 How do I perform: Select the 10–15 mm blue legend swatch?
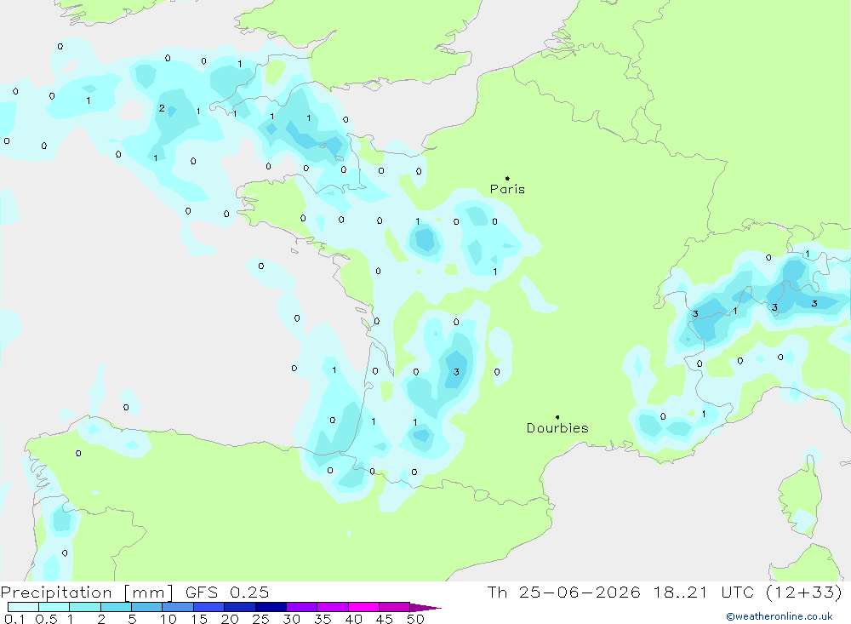178,607
